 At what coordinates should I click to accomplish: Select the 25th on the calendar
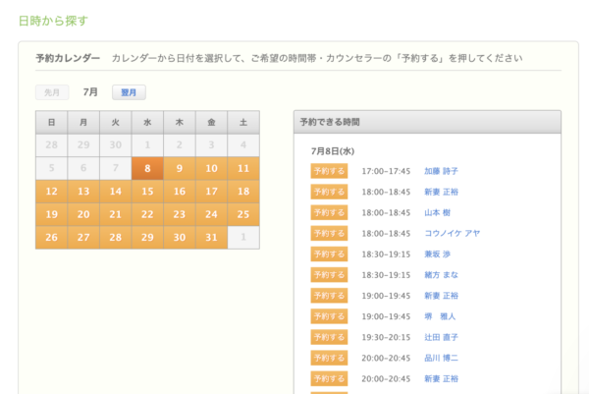click(x=243, y=214)
